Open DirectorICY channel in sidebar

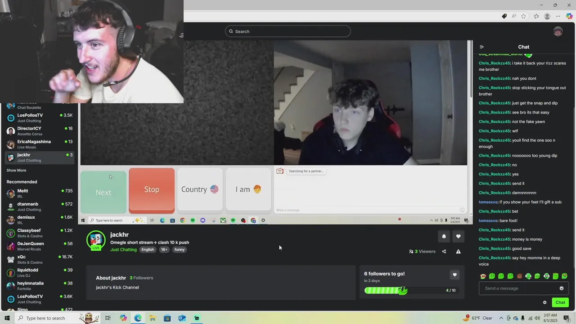pos(40,131)
